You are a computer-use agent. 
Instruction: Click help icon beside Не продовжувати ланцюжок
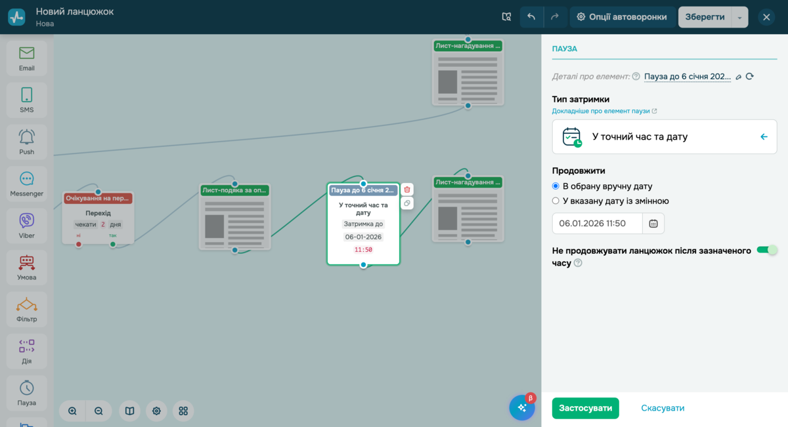click(x=578, y=262)
